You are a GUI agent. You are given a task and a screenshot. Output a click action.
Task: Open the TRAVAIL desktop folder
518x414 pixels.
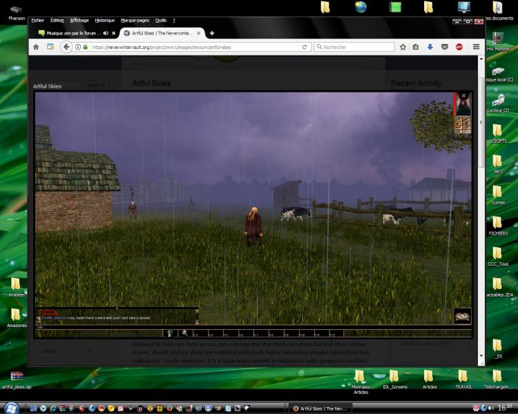pyautogui.click(x=463, y=379)
